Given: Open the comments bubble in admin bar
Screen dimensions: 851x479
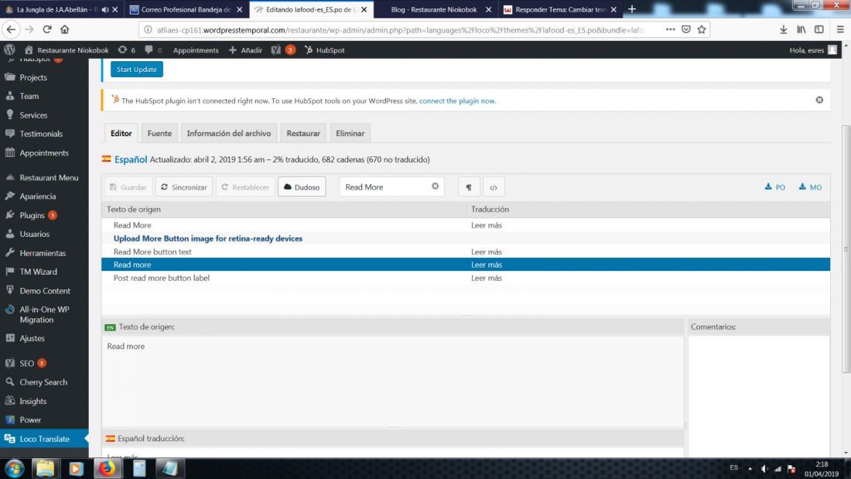Looking at the screenshot, I should [153, 50].
